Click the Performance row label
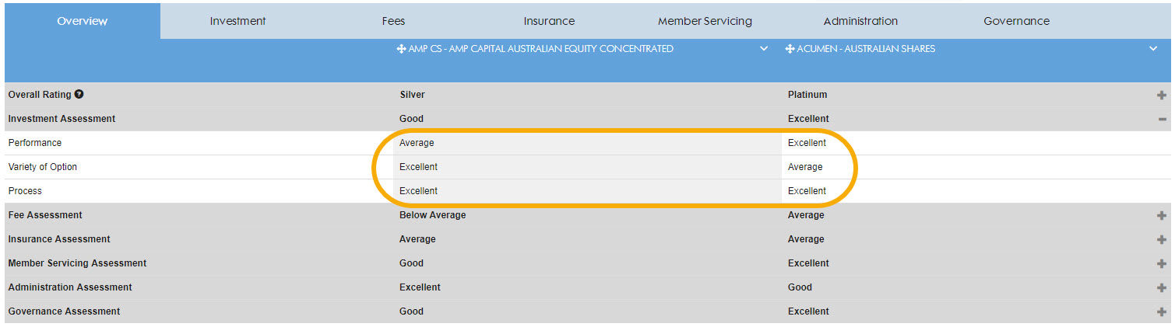This screenshot has width=1175, height=327. click(x=35, y=143)
